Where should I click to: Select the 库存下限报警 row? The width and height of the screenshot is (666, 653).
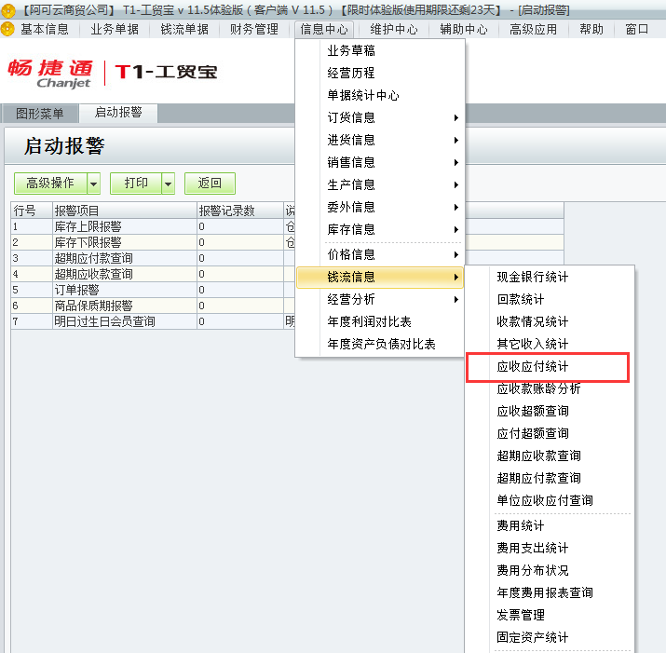click(x=153, y=242)
